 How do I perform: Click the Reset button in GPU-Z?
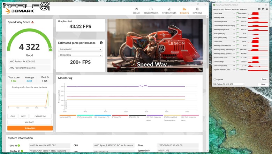pyautogui.click(x=264, y=79)
